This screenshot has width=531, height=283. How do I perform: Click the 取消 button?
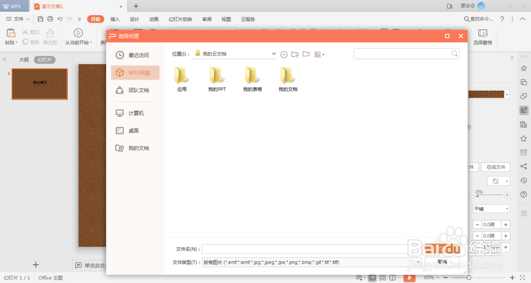coord(442,262)
